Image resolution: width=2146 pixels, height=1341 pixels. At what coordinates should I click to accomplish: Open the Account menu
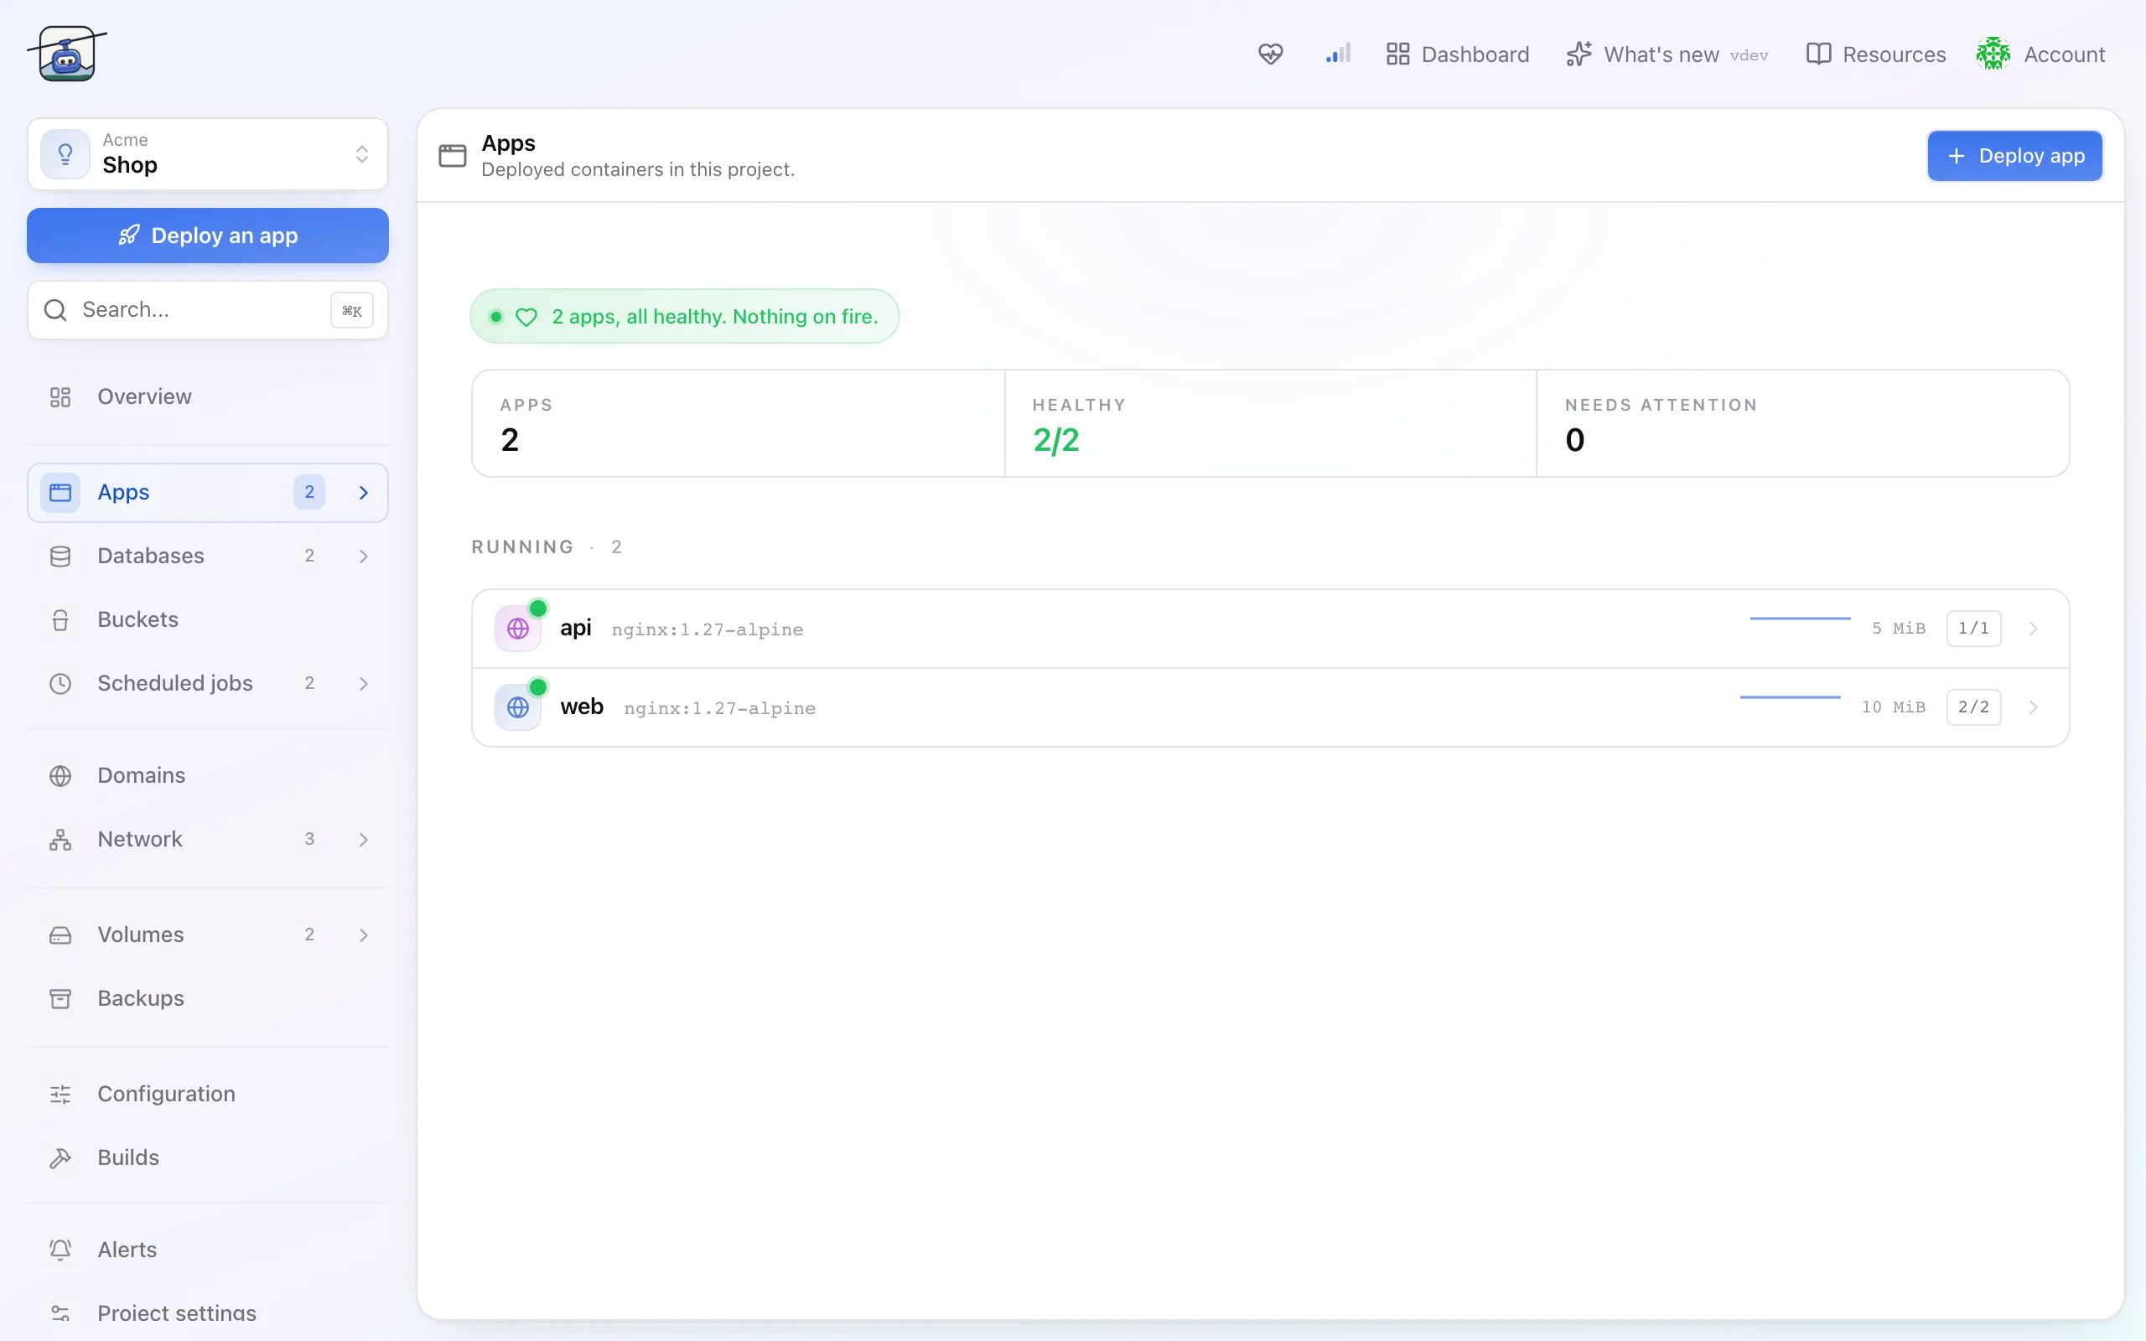click(x=2040, y=54)
